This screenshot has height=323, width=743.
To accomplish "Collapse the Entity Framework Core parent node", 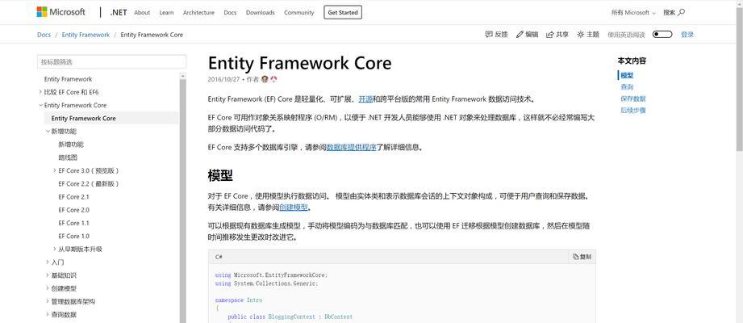I will pyautogui.click(x=40, y=105).
